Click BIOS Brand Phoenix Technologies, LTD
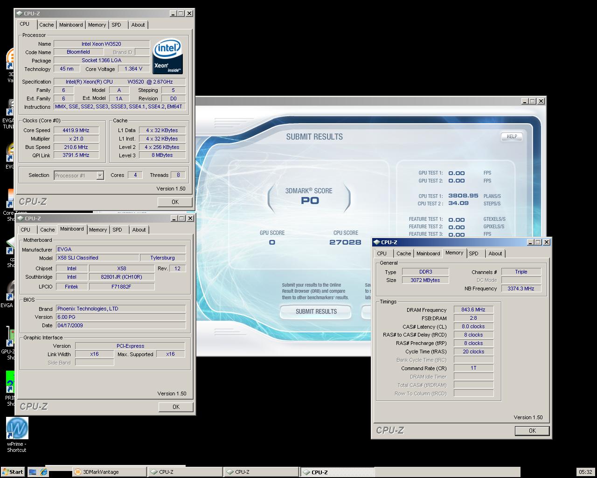 (121, 309)
